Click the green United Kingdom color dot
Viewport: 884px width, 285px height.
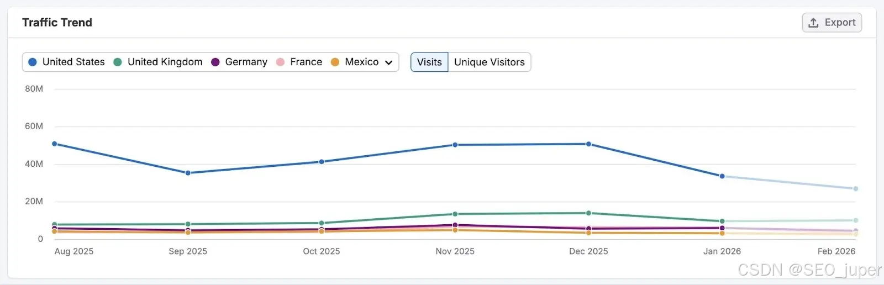[x=118, y=62]
